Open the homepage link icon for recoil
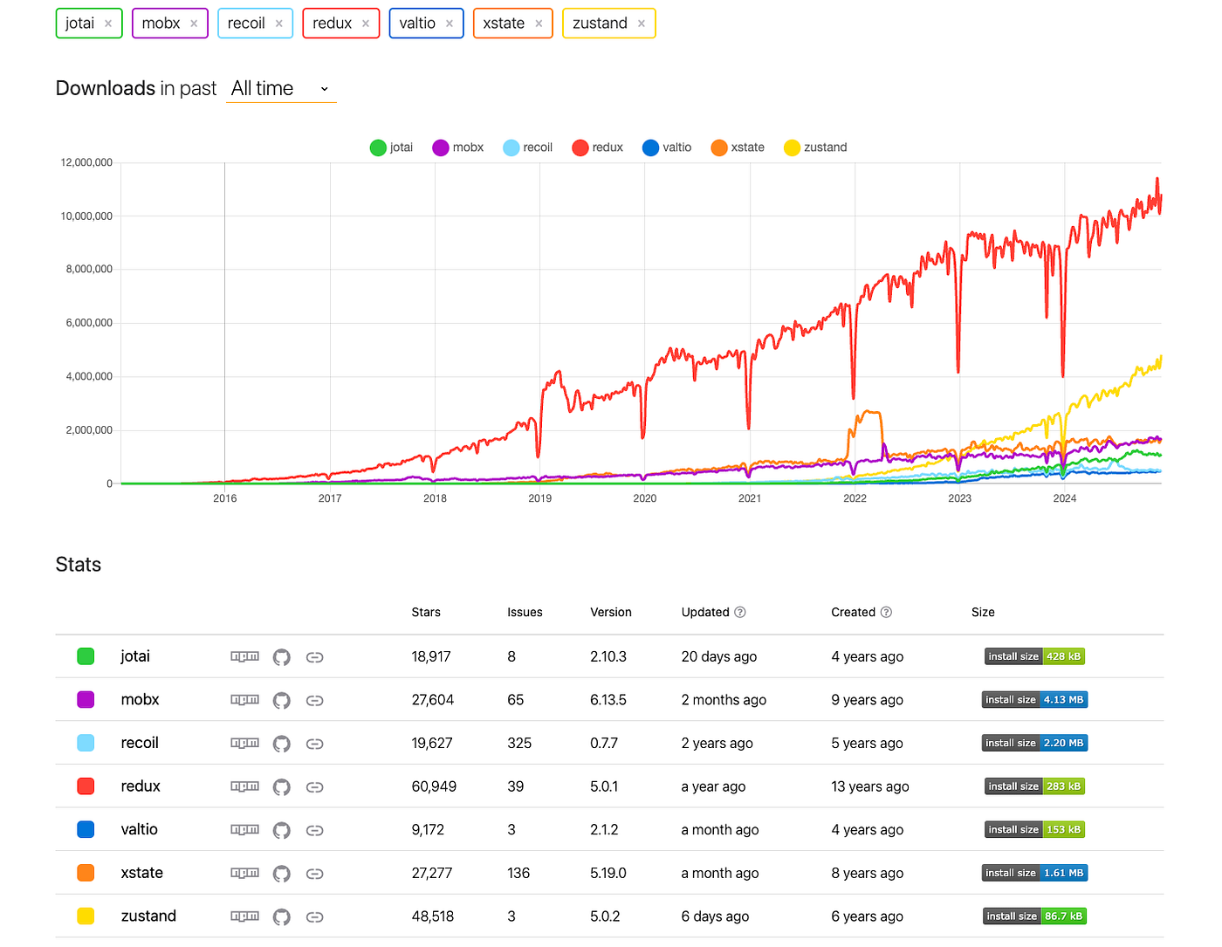 point(315,744)
